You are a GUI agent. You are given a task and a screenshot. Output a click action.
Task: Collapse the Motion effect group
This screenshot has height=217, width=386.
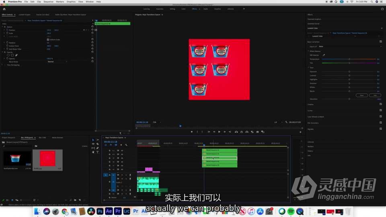pos(2,27)
